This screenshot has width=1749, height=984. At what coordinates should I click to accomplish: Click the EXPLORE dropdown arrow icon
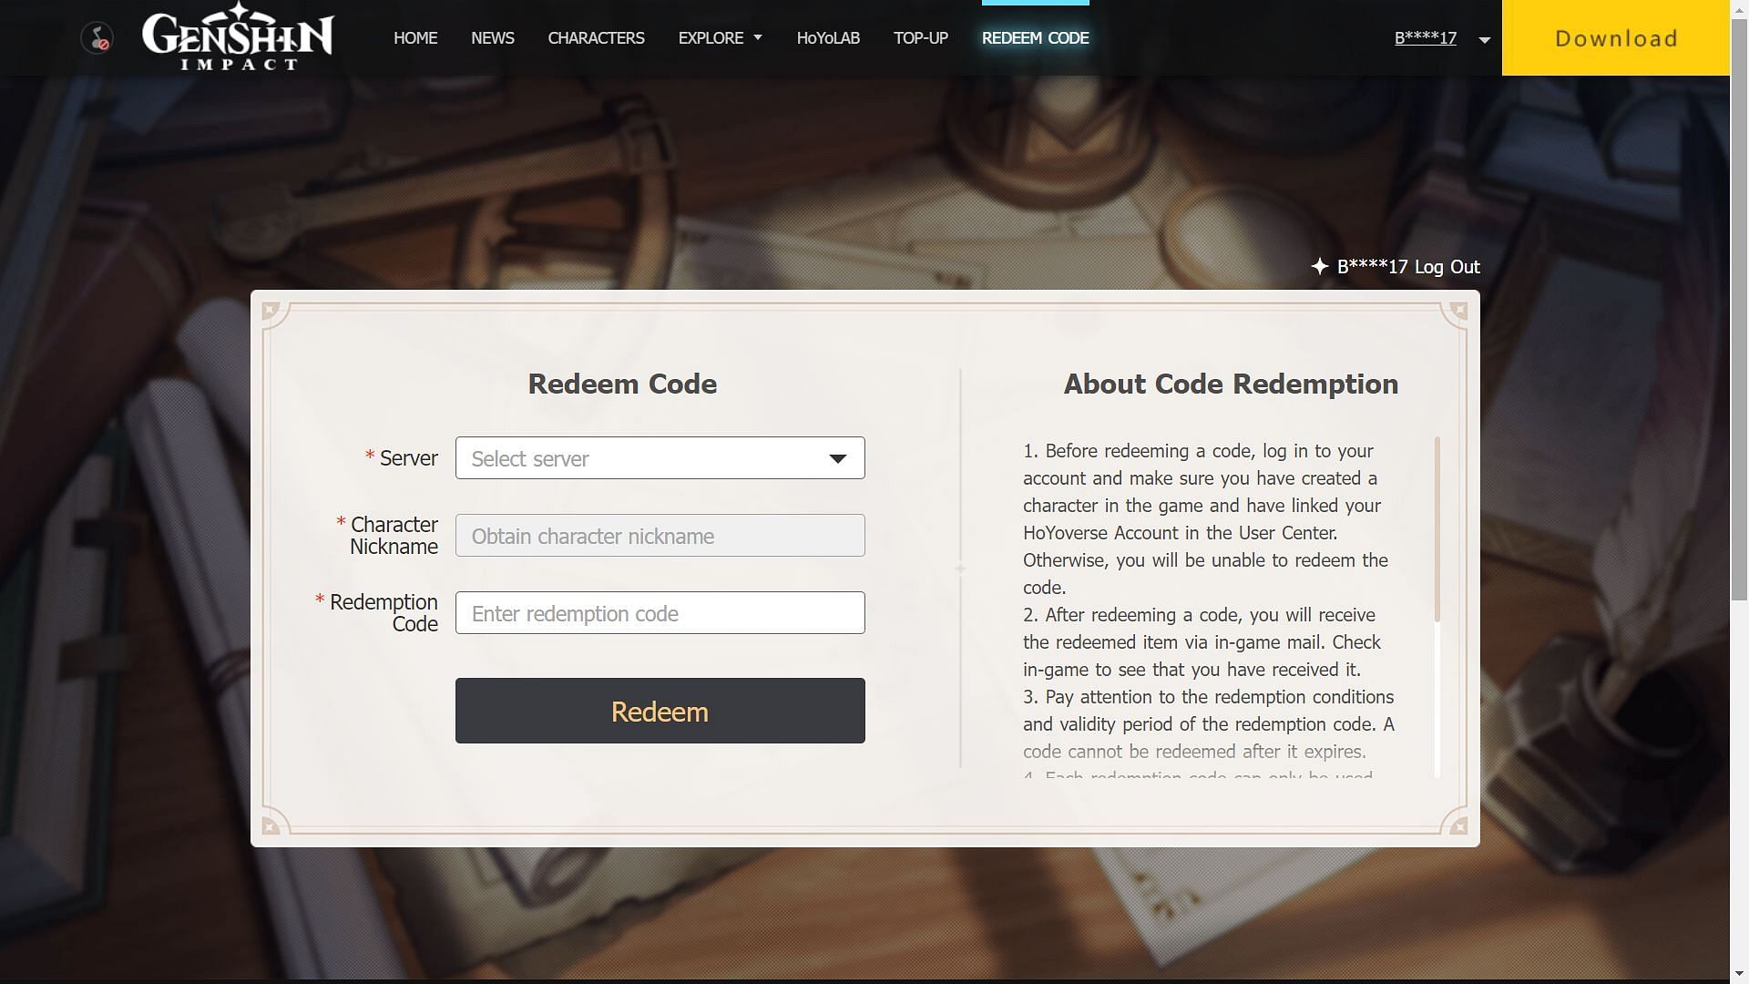pyautogui.click(x=757, y=38)
